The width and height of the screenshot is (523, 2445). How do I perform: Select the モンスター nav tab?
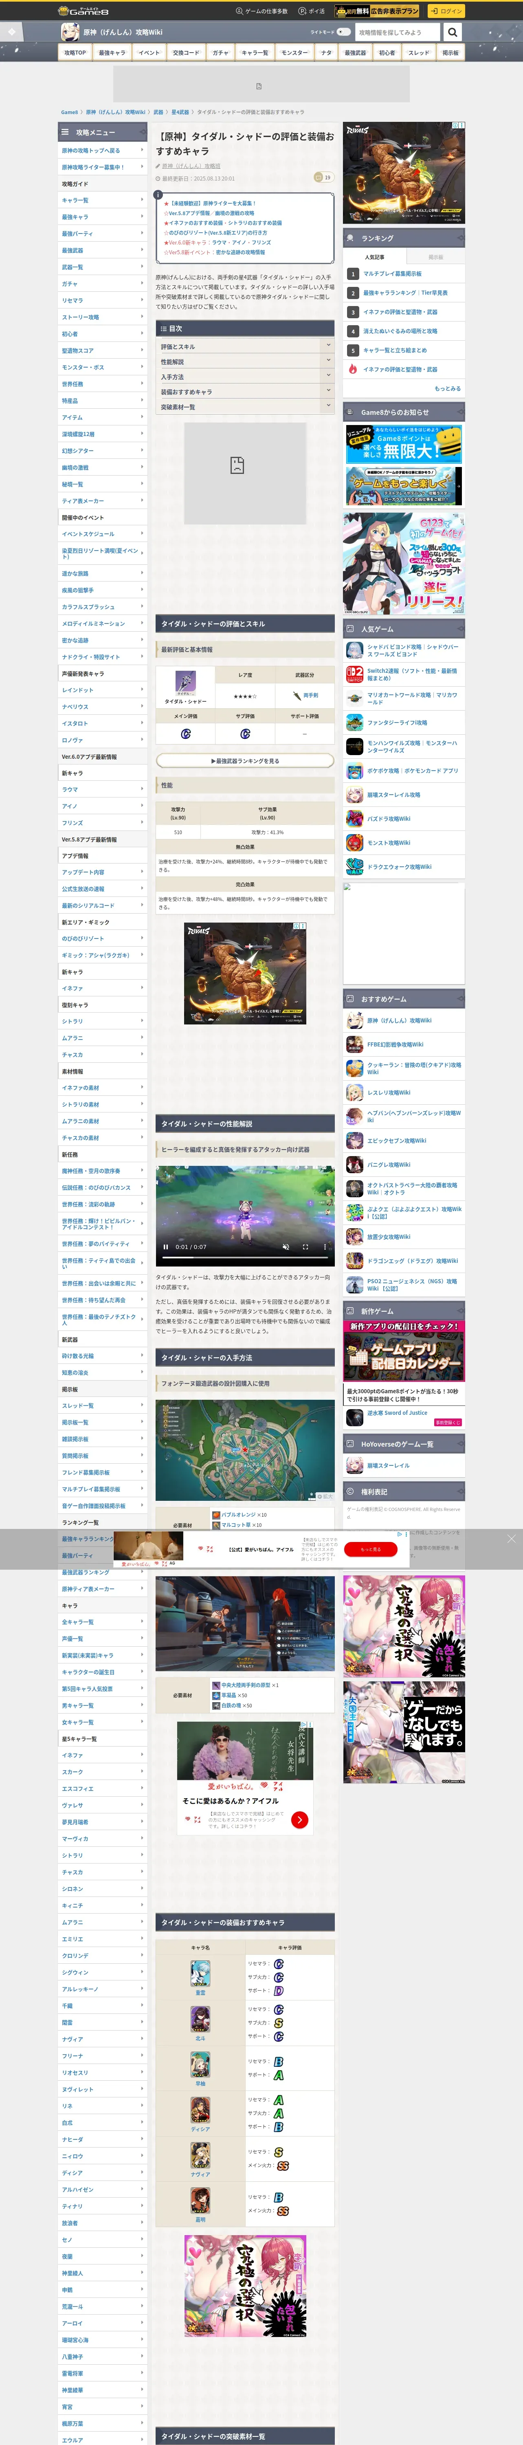tap(294, 53)
